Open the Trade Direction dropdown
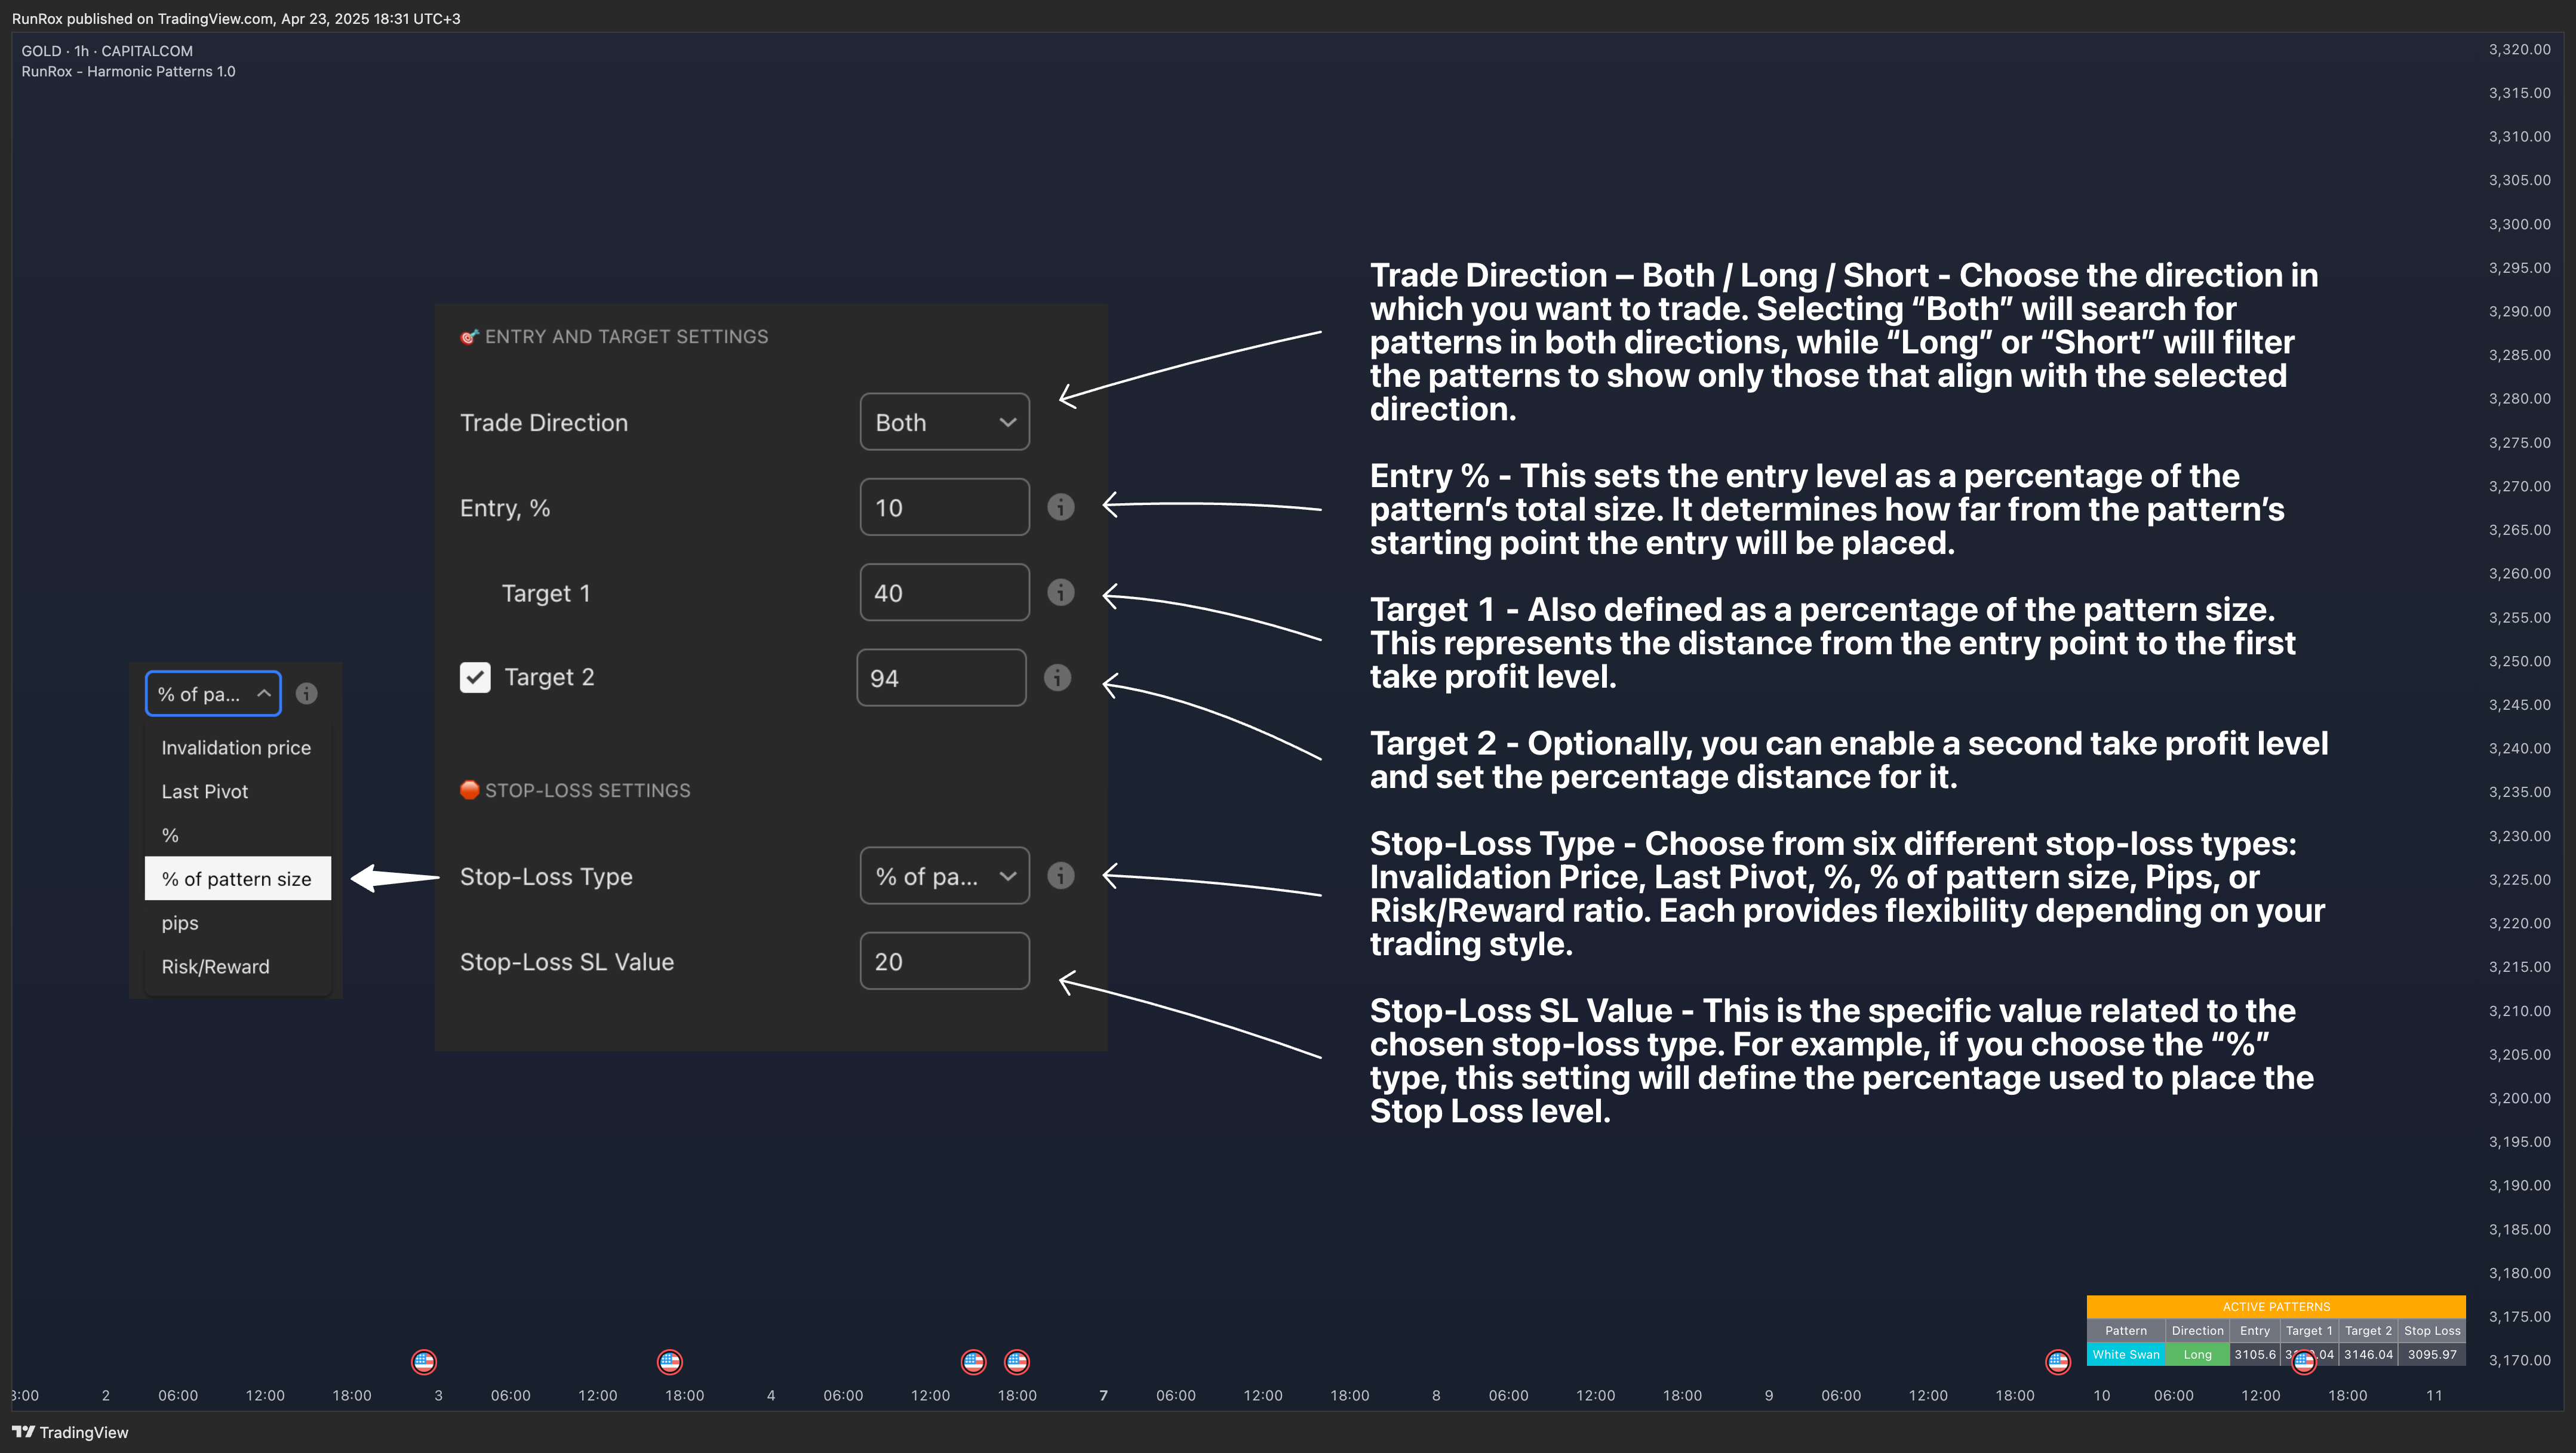The image size is (2576, 1453). [x=944, y=422]
